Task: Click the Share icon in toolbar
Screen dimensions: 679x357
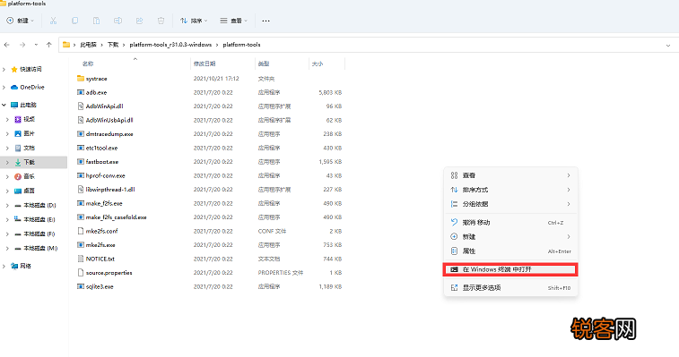Action: [x=139, y=21]
